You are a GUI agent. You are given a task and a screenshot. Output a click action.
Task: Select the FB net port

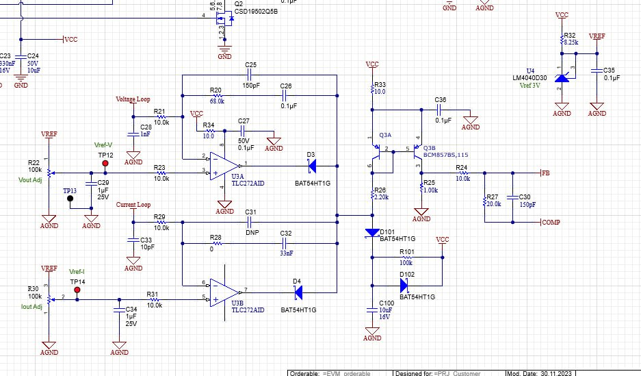(545, 173)
